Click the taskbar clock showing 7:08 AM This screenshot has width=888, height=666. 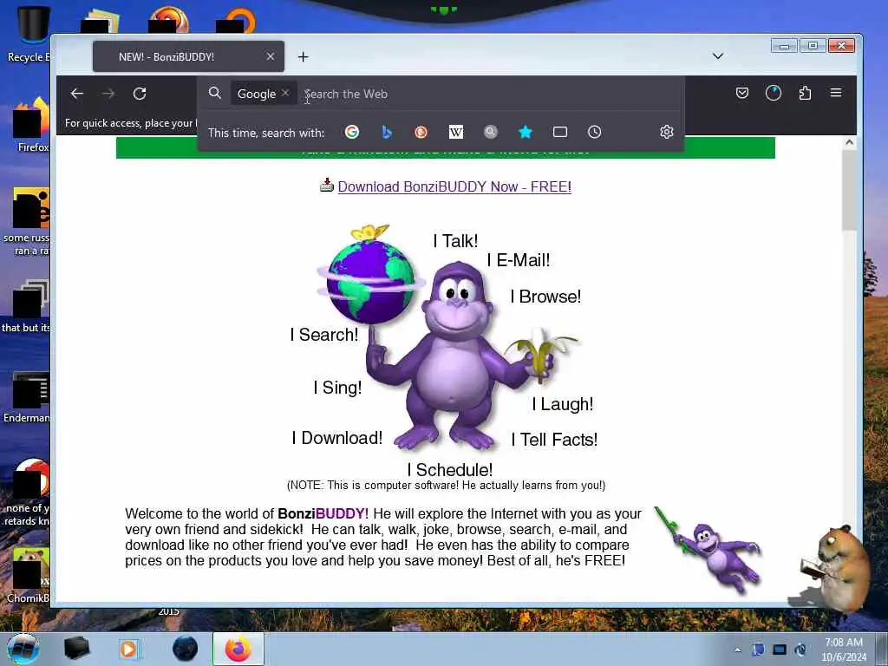844,650
